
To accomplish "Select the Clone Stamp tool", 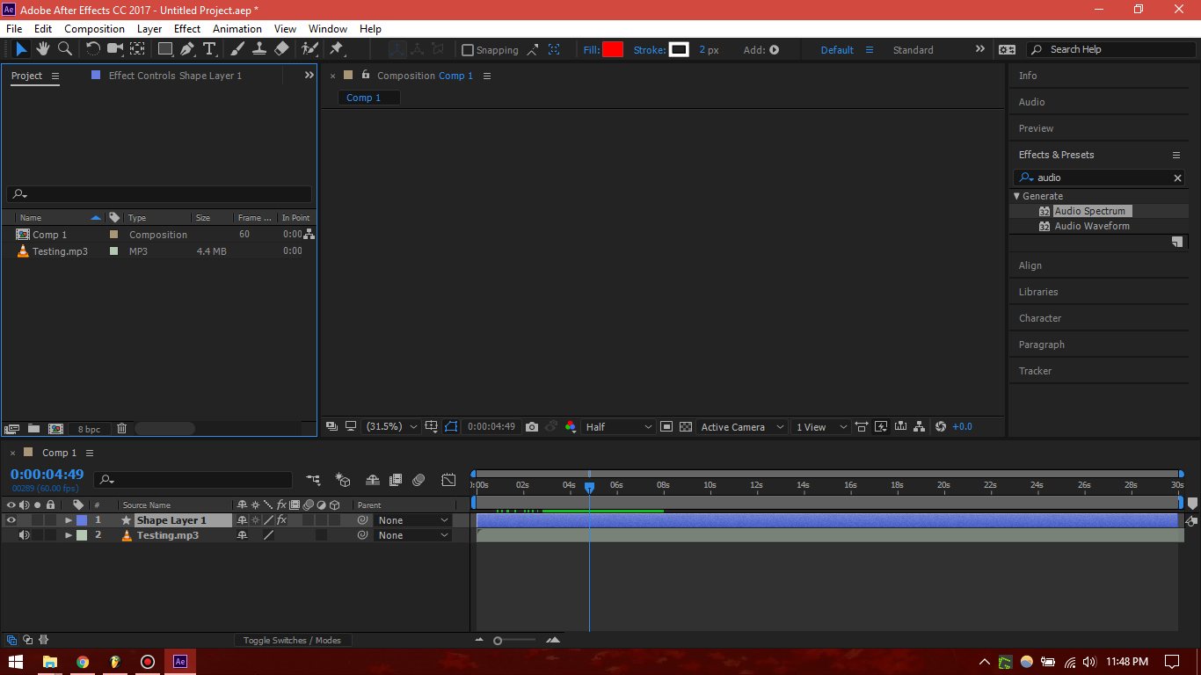I will tap(259, 49).
